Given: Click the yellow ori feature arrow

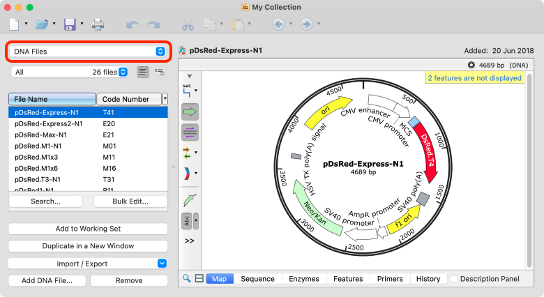Looking at the screenshot, I should pos(327,112).
